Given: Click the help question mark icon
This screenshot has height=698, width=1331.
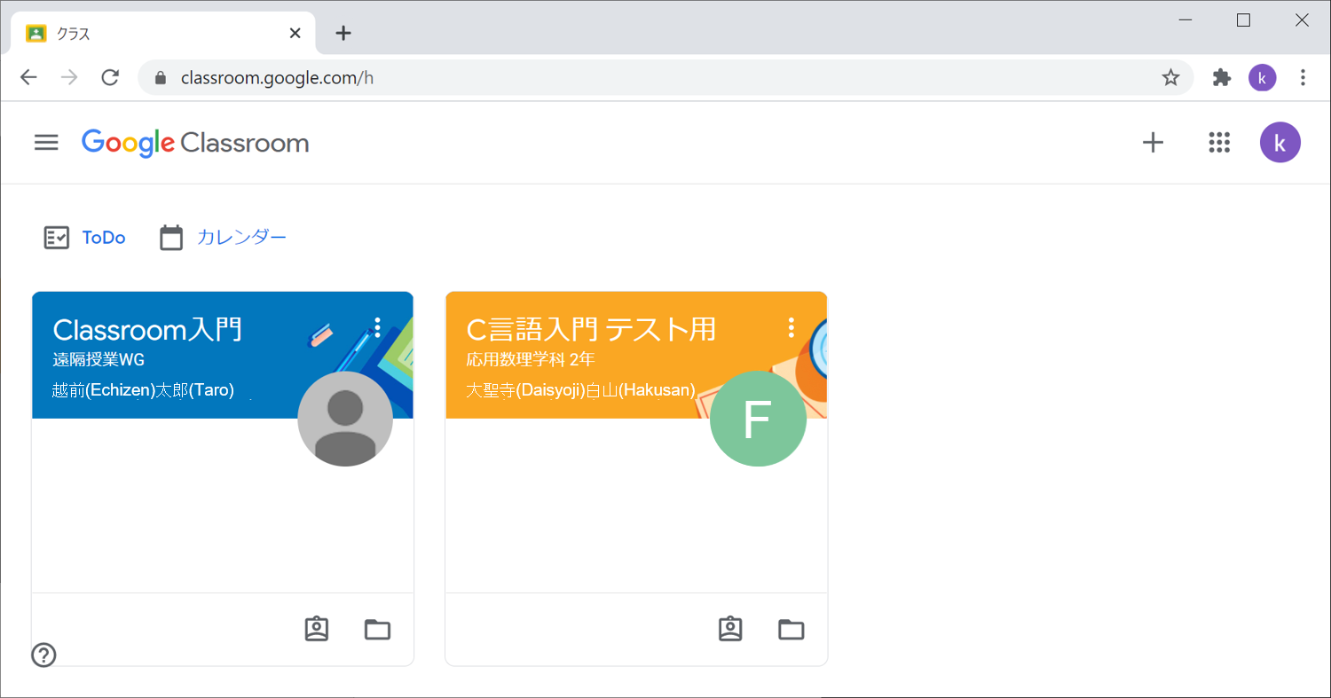Looking at the screenshot, I should tap(43, 655).
